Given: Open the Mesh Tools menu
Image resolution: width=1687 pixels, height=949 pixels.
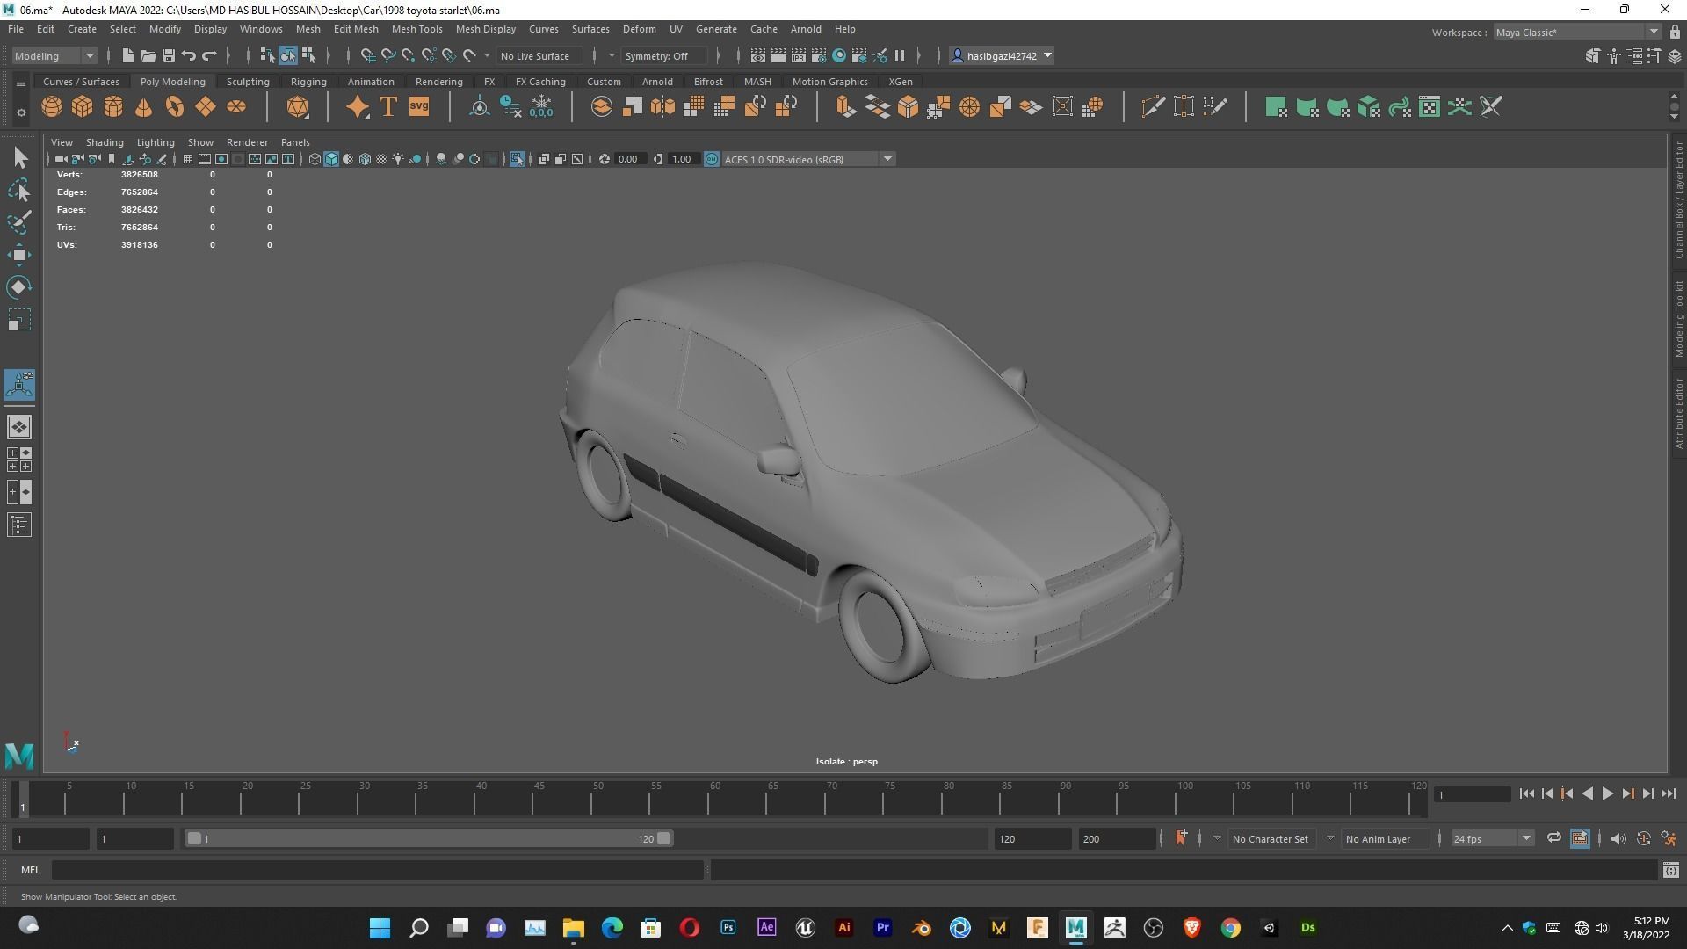Looking at the screenshot, I should (416, 29).
